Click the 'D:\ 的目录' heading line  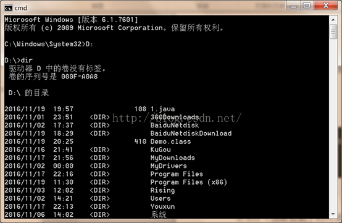(x=28, y=93)
